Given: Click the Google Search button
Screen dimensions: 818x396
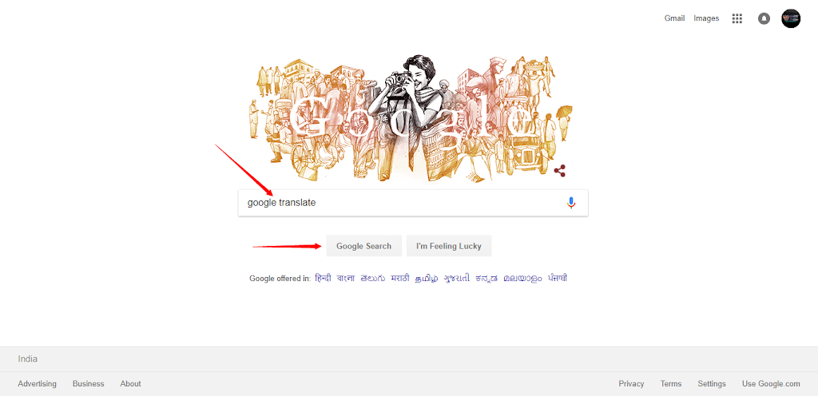Looking at the screenshot, I should point(363,246).
